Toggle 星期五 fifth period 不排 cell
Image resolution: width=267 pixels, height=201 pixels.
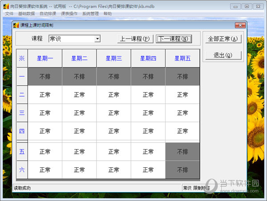coord(182,151)
